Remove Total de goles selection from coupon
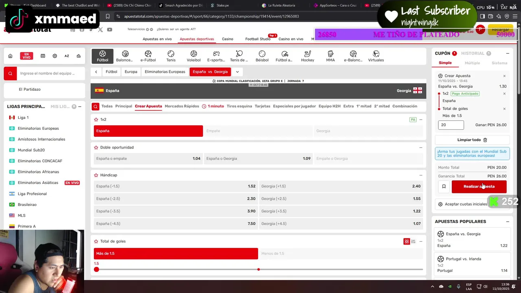521x293 pixels. [x=504, y=109]
